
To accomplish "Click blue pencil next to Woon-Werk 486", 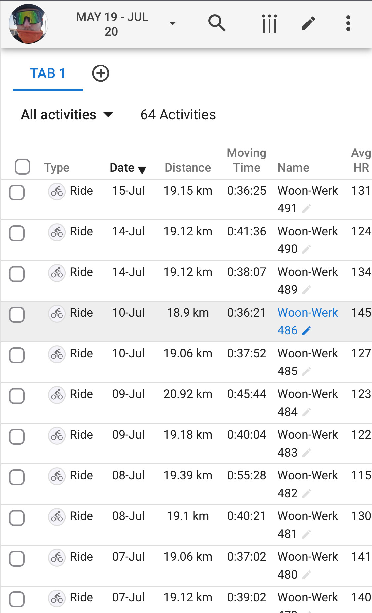I will [307, 330].
